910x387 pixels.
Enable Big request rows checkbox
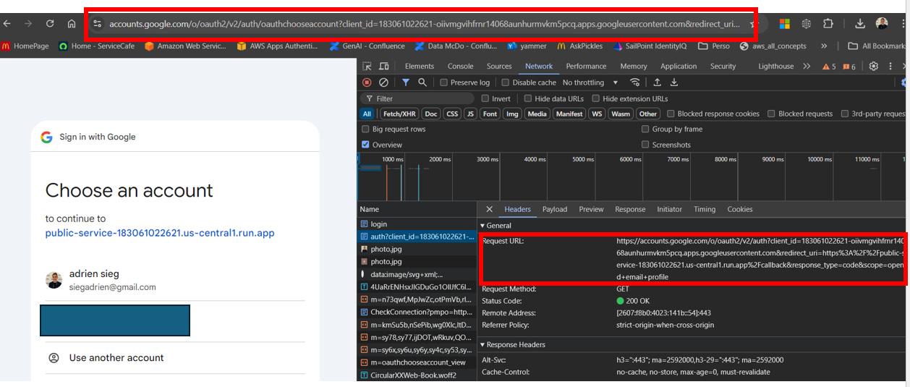[x=365, y=129]
